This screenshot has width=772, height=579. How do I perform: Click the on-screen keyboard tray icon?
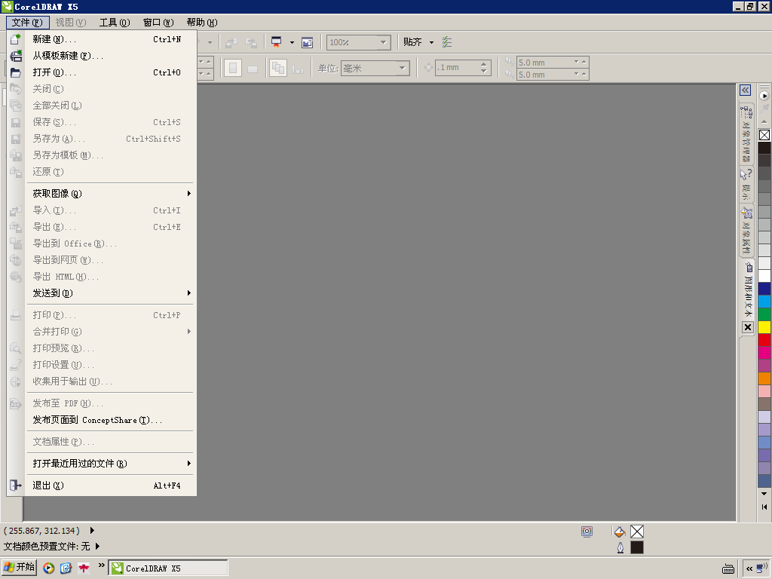point(728,569)
